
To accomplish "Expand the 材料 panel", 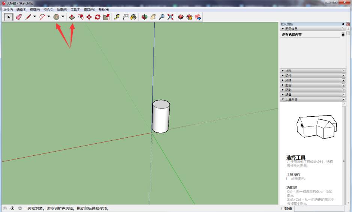I will [x=288, y=71].
